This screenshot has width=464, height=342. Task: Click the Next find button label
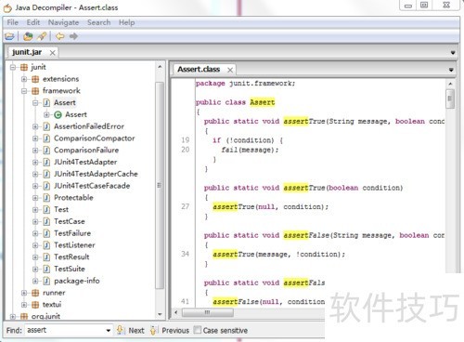click(x=136, y=331)
